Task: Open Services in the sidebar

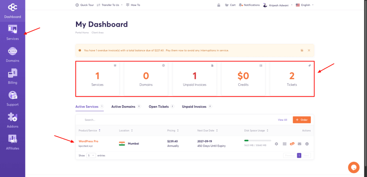Action: [13, 33]
